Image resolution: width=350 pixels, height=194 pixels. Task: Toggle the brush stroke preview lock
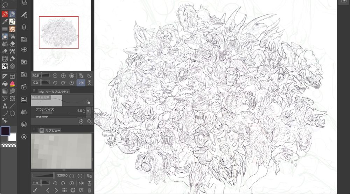(x=89, y=102)
